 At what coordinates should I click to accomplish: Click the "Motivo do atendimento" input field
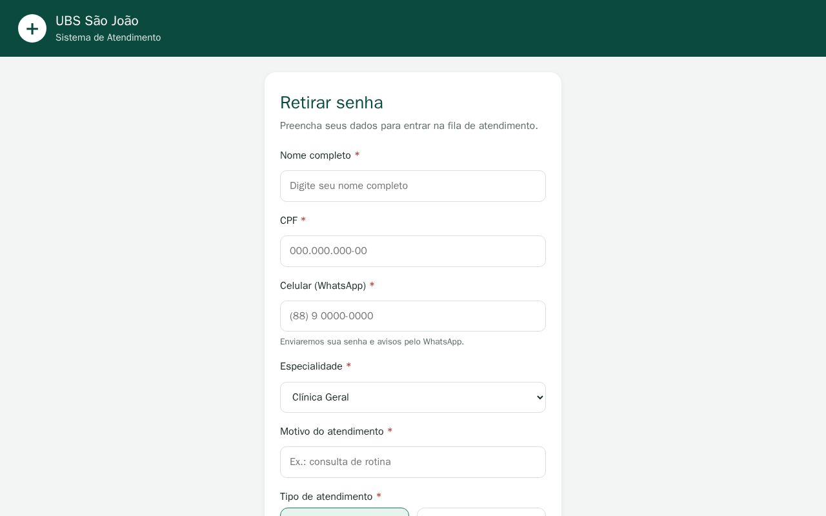[413, 462]
